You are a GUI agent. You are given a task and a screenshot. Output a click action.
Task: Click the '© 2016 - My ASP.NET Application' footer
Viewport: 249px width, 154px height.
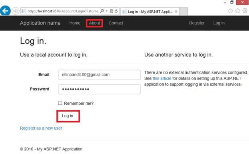click(x=51, y=149)
